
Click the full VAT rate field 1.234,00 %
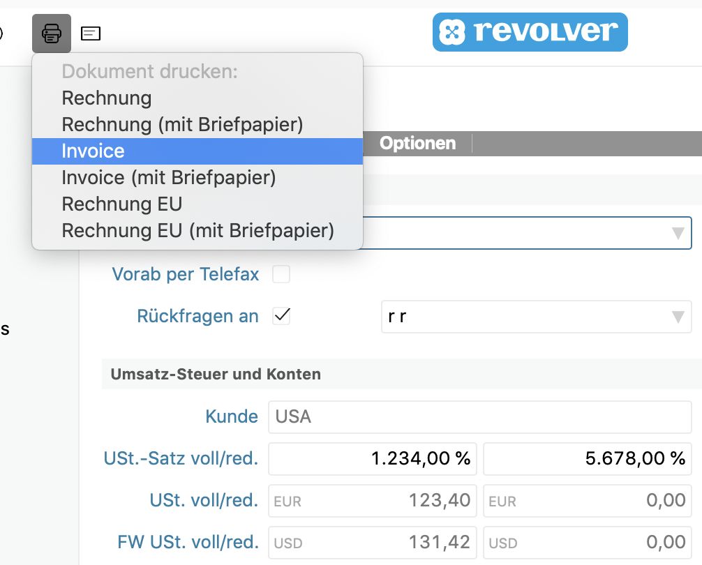point(373,459)
